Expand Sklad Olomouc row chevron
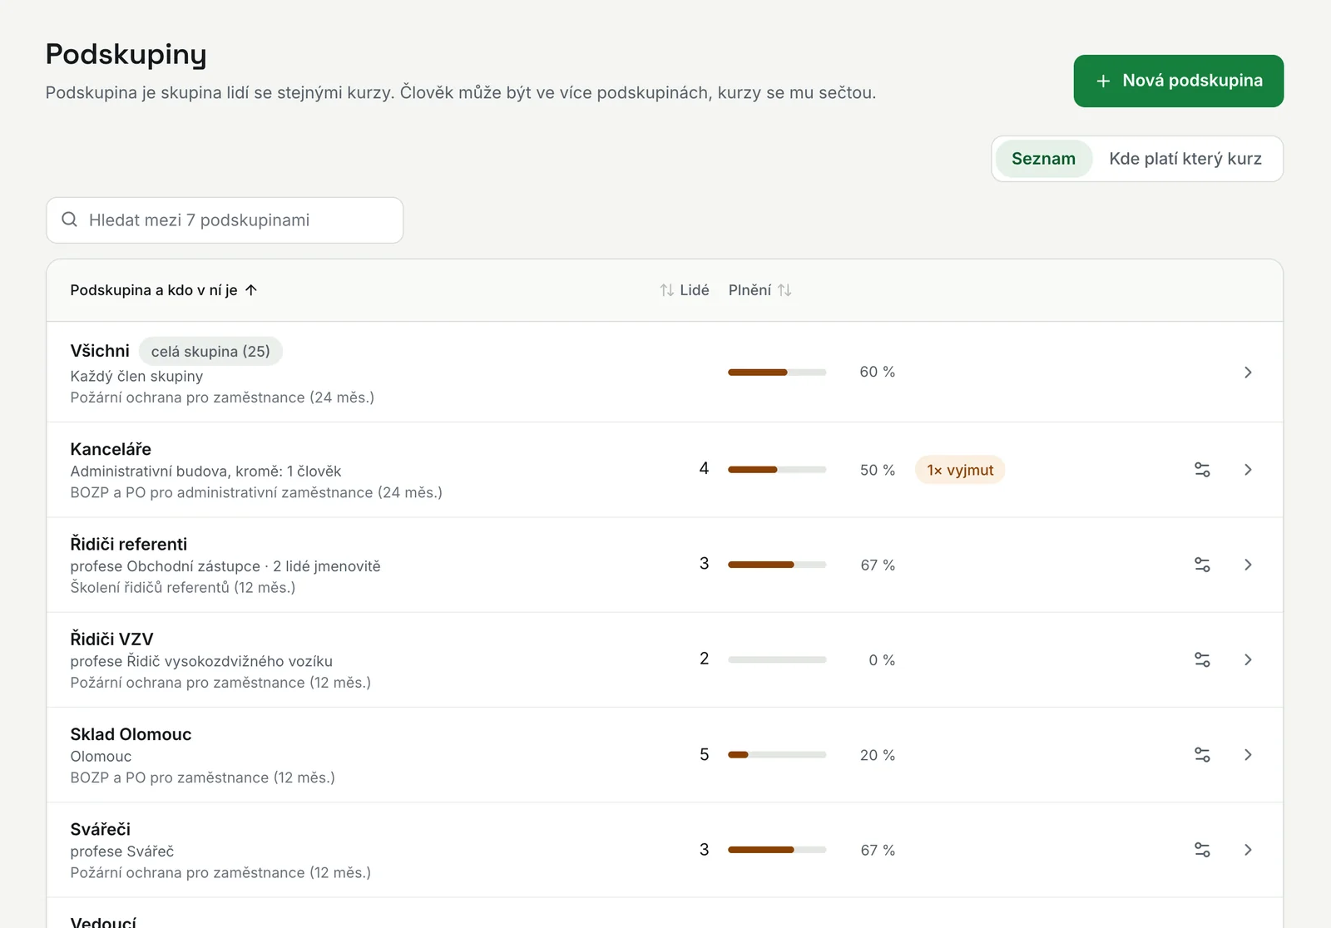 pyautogui.click(x=1248, y=755)
